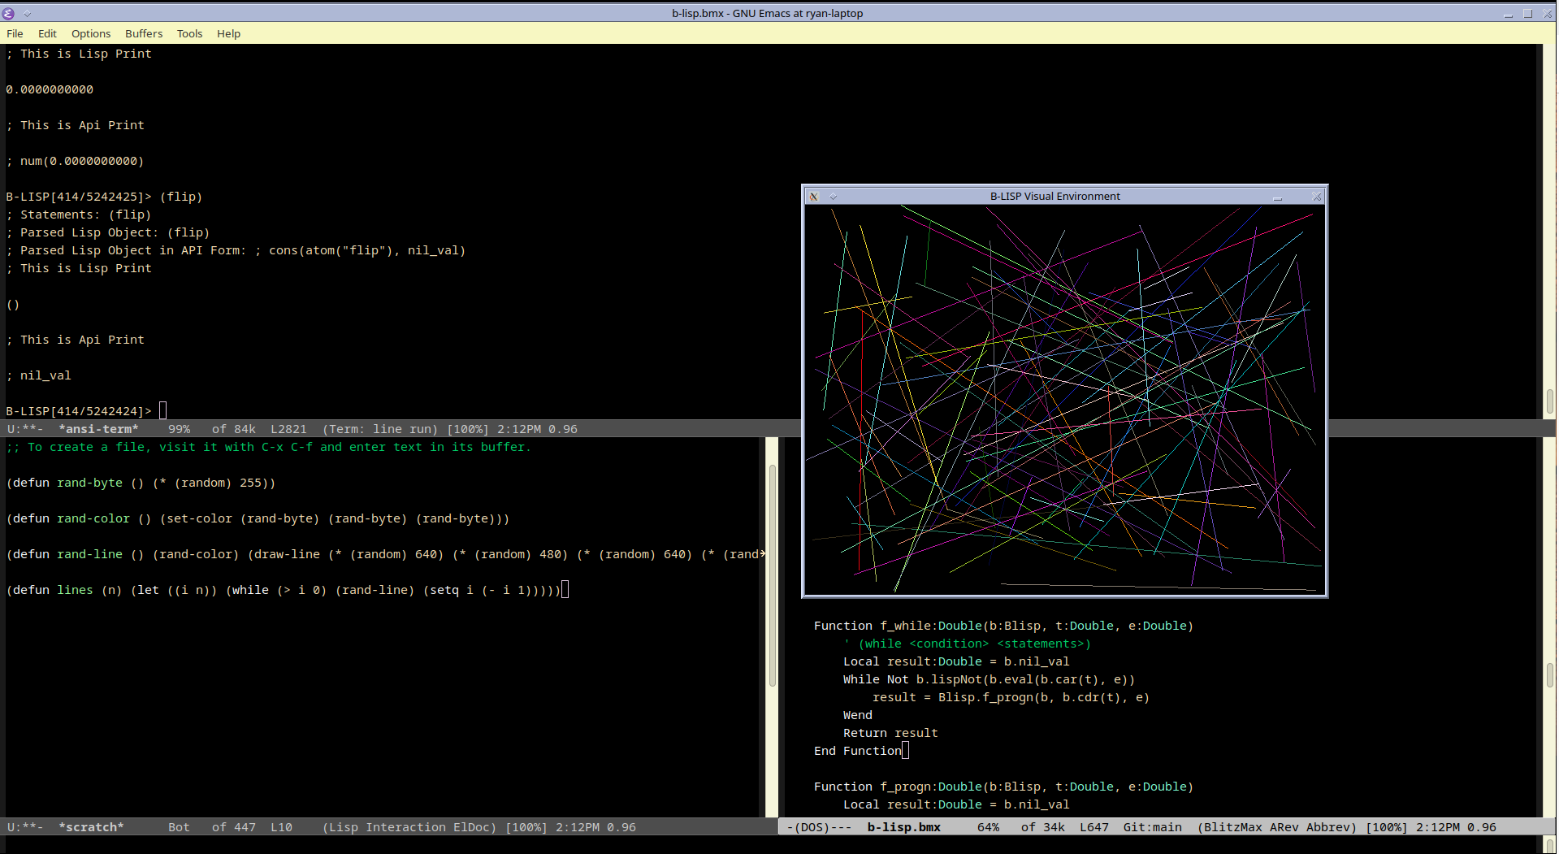Open the window menu arrow beside the Emacs icon
1559x854 pixels.
click(x=28, y=14)
